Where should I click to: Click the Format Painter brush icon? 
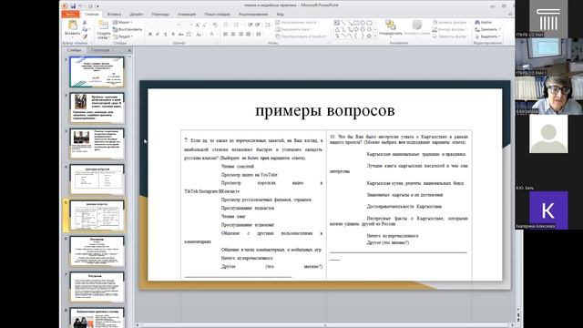pyautogui.click(x=85, y=36)
